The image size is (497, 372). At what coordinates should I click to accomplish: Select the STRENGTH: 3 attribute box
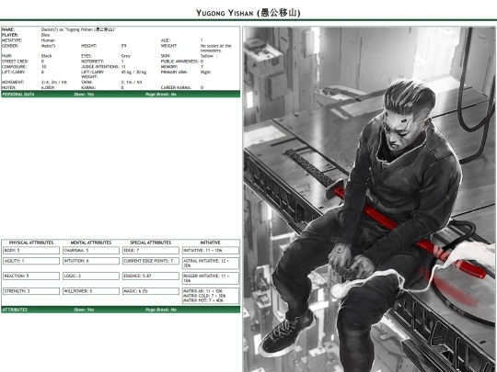31,291
